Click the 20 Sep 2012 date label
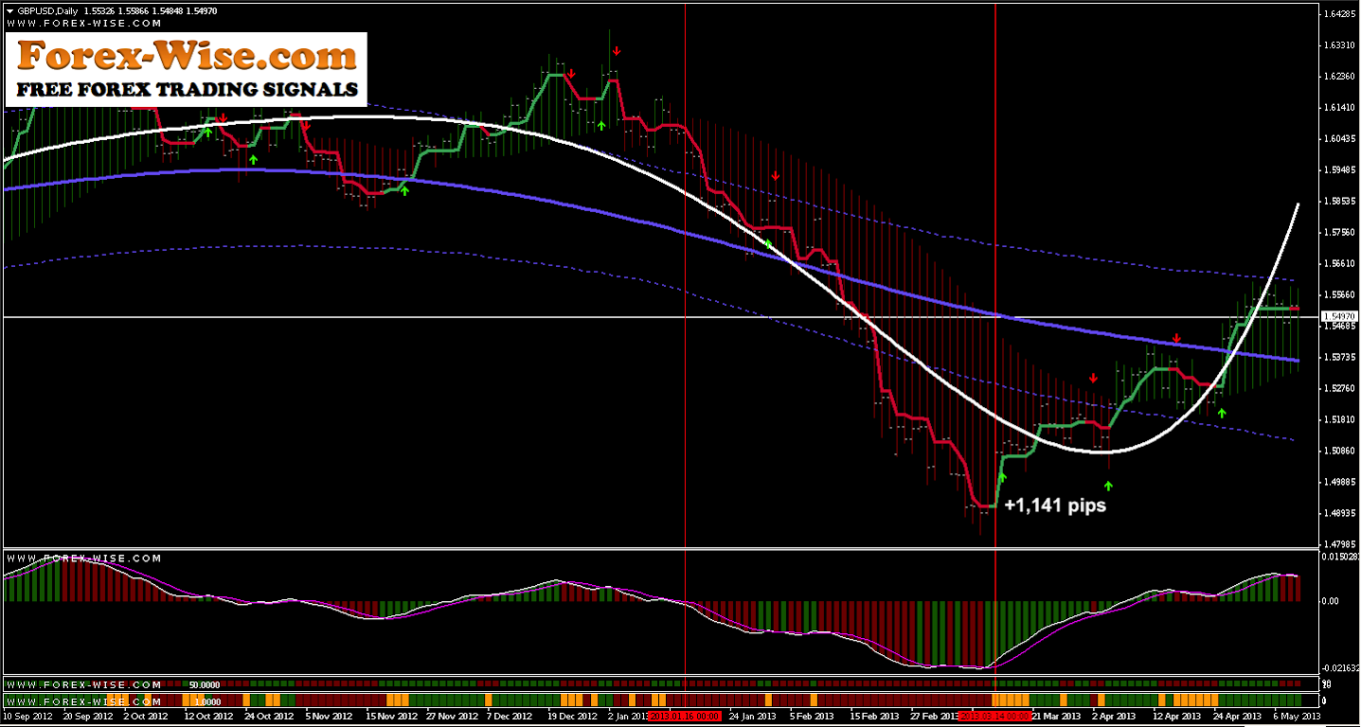The width and height of the screenshot is (1361, 727). pos(87,717)
